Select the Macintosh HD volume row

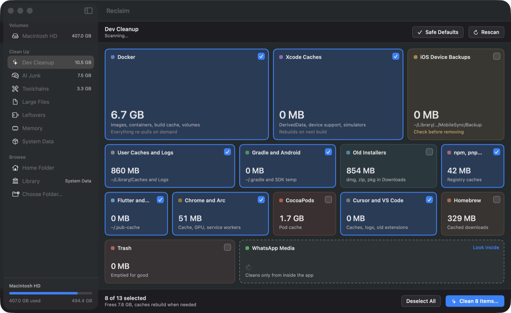click(51, 36)
